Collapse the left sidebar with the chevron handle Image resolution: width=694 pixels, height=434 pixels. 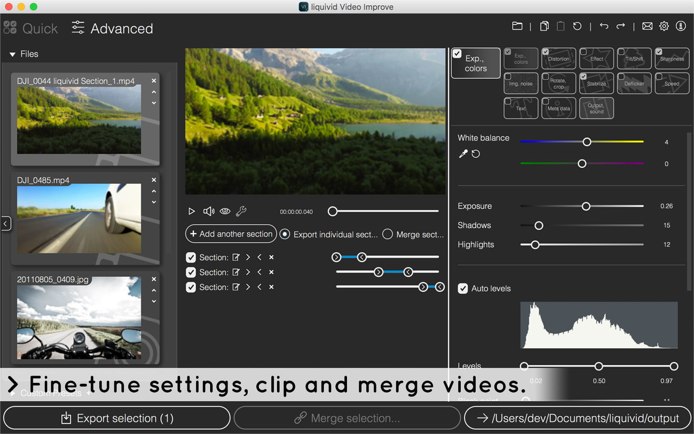tap(5, 223)
